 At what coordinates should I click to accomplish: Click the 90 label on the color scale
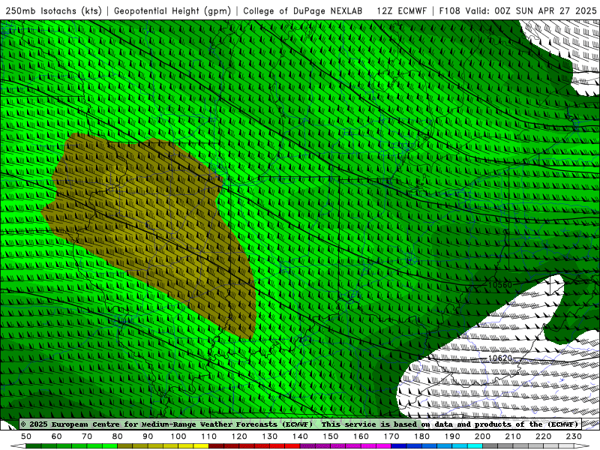coord(148,436)
